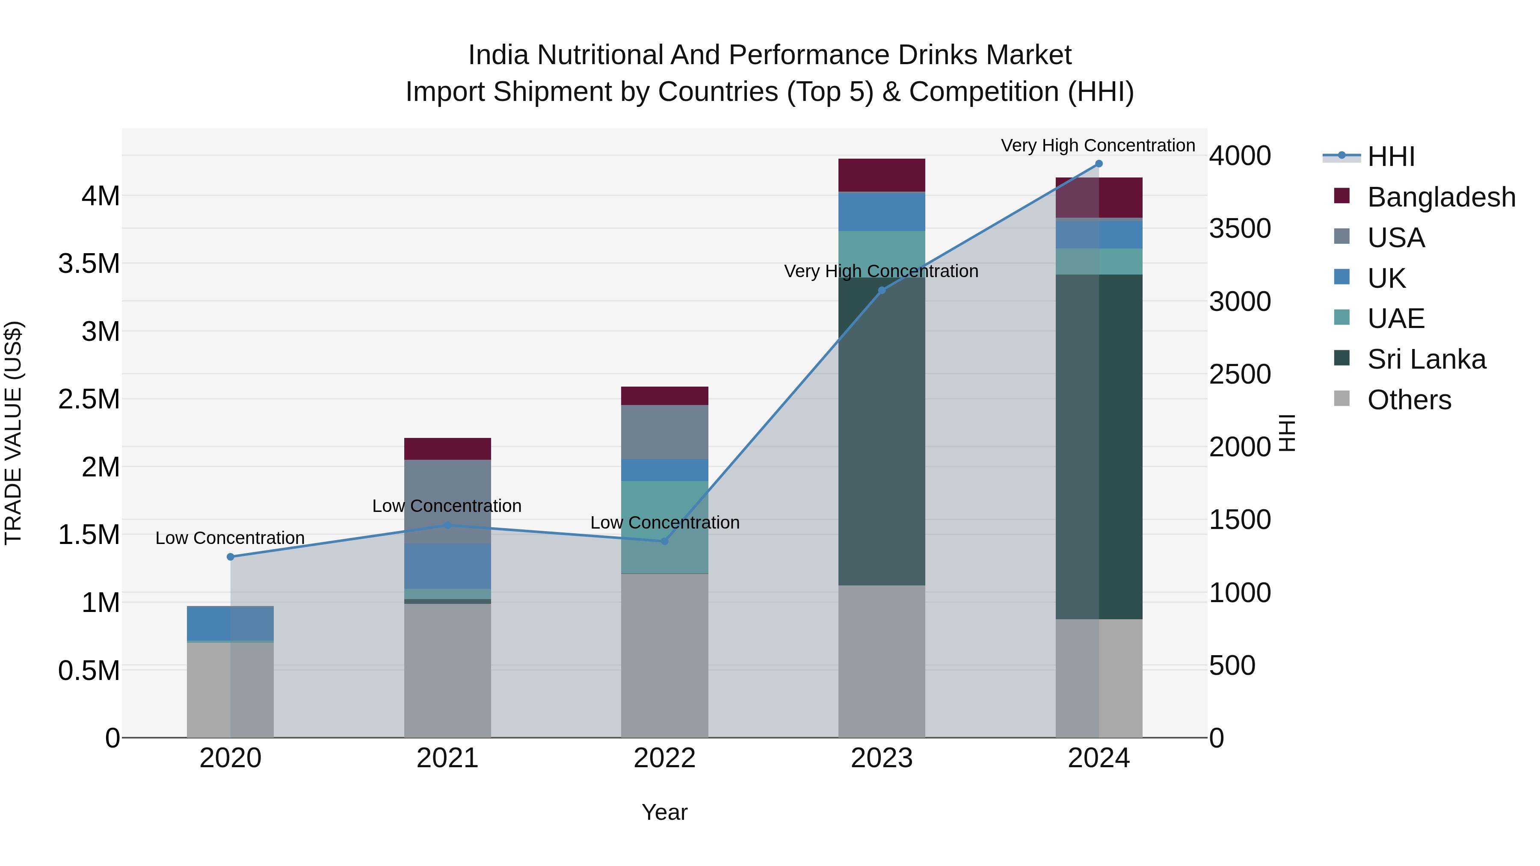Screen dimensions: 1540x866
Task: Click the 2500 tick on the HHI axis
Action: (1241, 374)
